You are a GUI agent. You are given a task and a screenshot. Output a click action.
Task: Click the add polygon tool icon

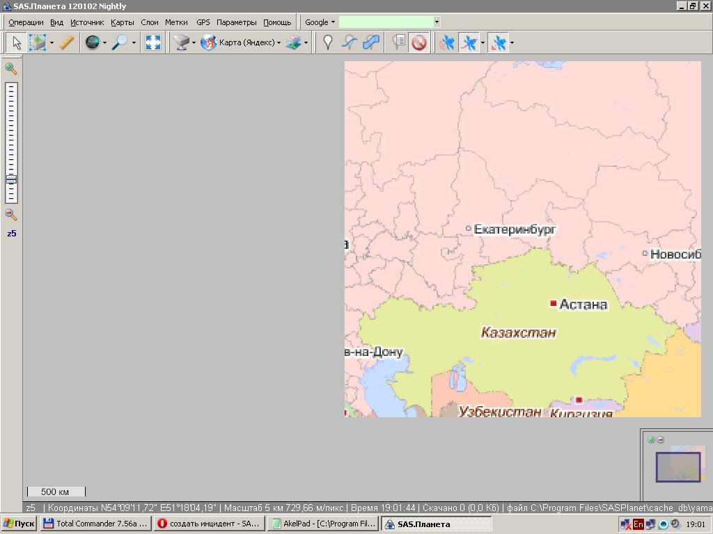point(372,43)
